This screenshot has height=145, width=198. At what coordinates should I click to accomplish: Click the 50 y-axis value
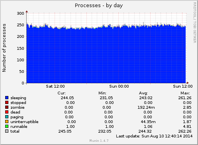click(x=22, y=72)
